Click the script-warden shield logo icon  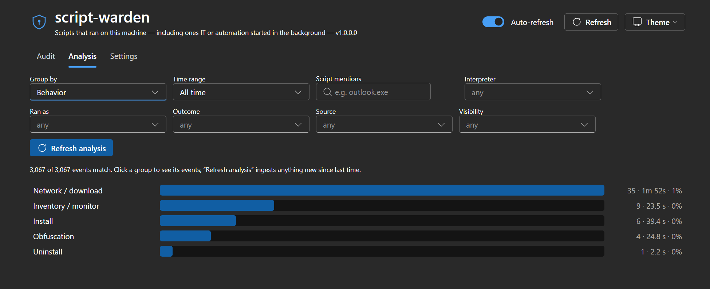coord(39,22)
